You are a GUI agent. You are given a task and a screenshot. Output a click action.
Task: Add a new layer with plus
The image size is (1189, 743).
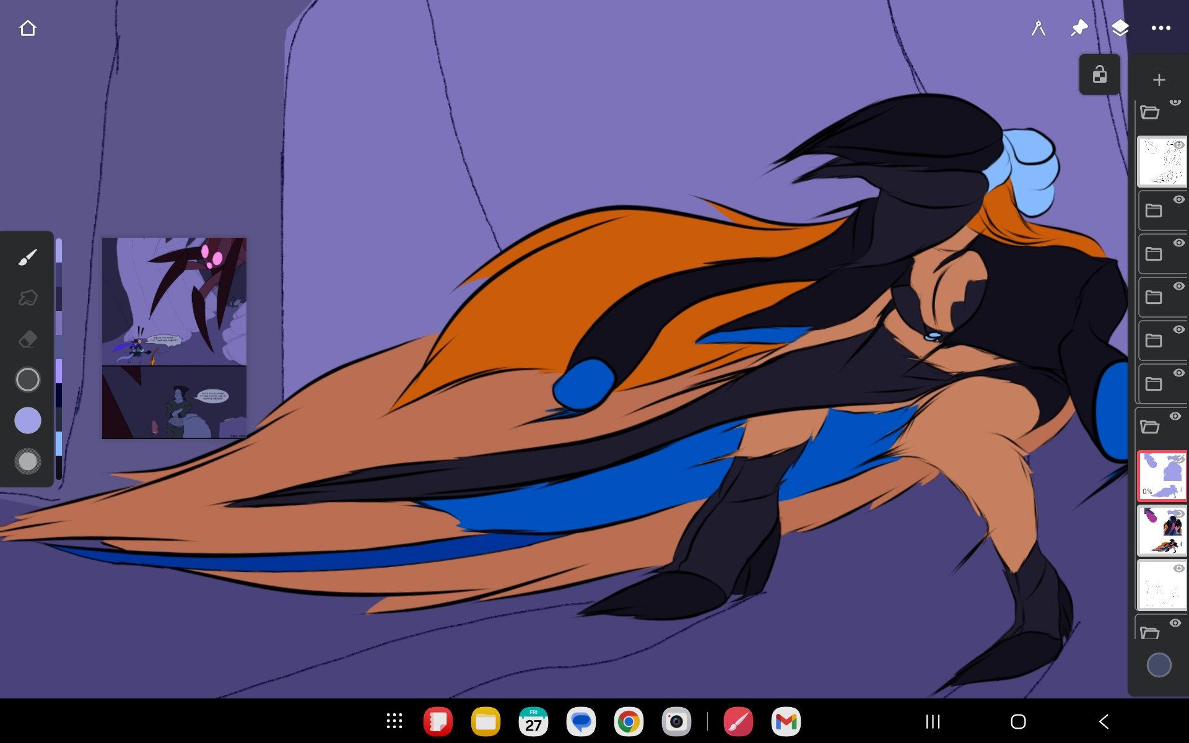1159,80
